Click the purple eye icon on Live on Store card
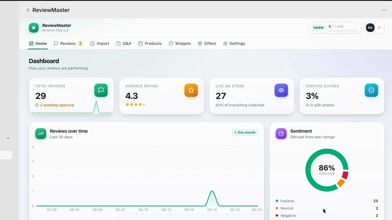This screenshot has height=220, width=392. tap(281, 90)
